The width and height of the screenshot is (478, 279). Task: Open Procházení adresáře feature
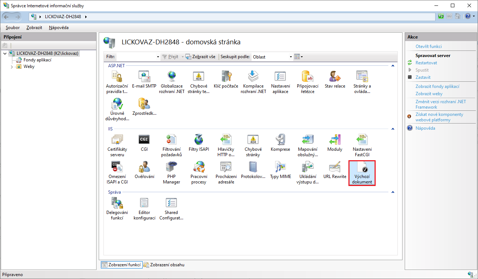click(x=226, y=173)
